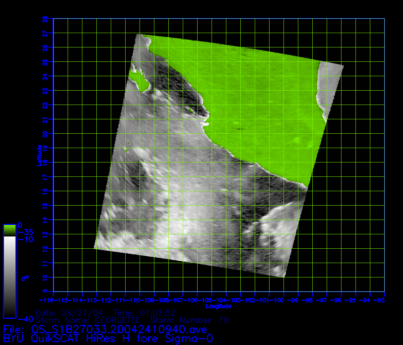Click the Time: 01:07:52 text
403x345 pixels.
pos(144,313)
